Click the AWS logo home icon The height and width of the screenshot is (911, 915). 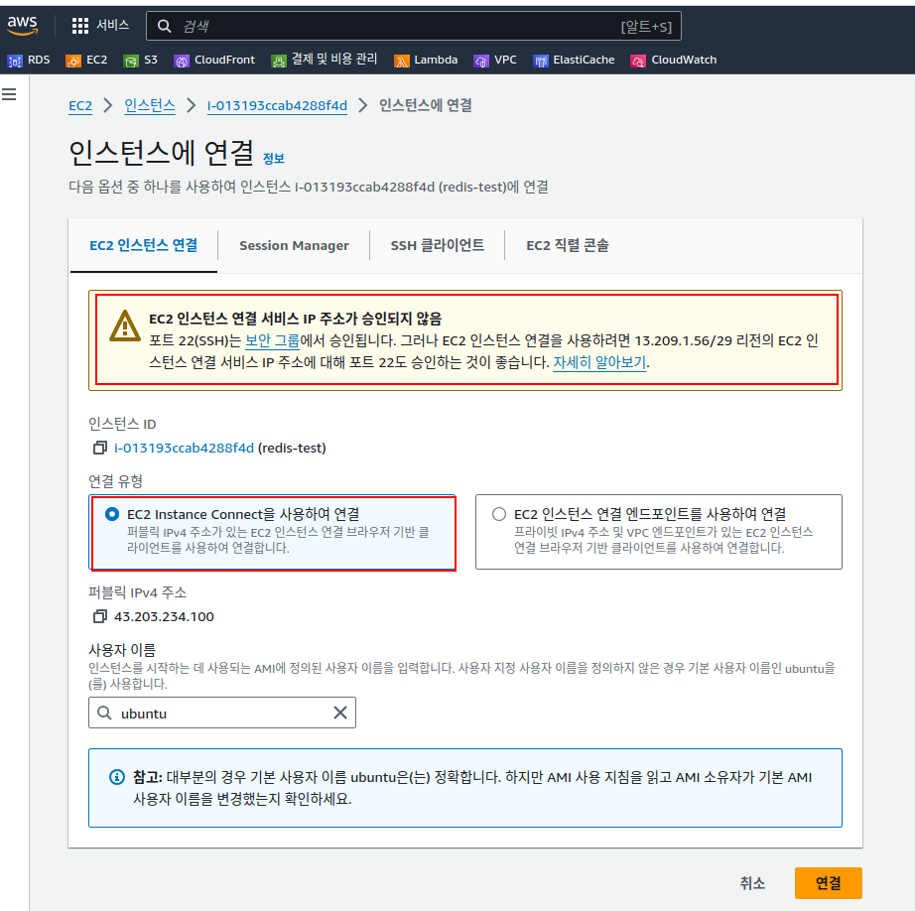click(x=22, y=25)
